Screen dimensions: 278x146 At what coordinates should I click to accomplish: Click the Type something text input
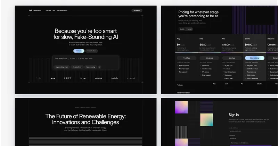(85, 59)
